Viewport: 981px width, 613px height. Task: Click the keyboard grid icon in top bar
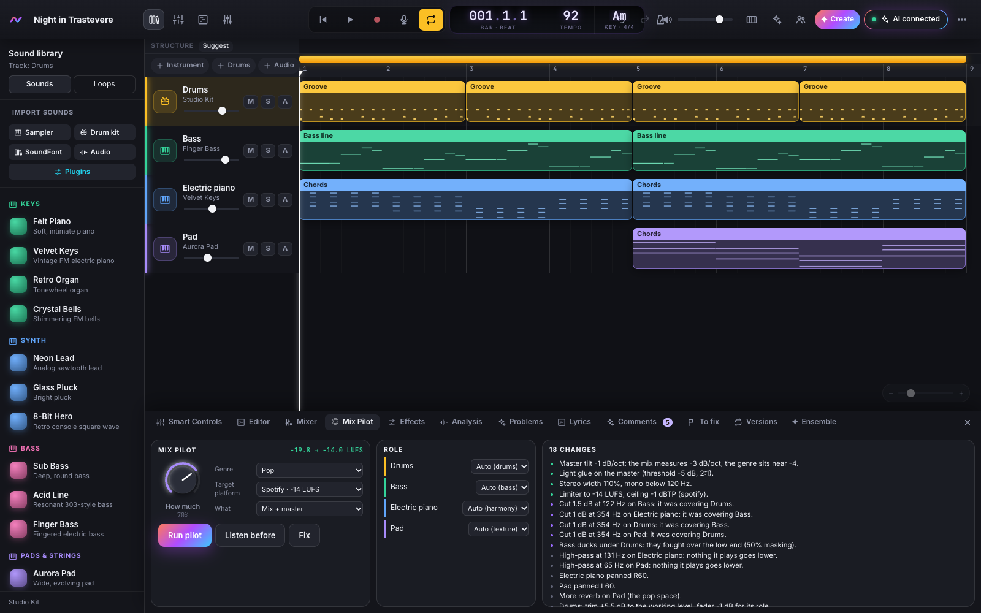752,20
